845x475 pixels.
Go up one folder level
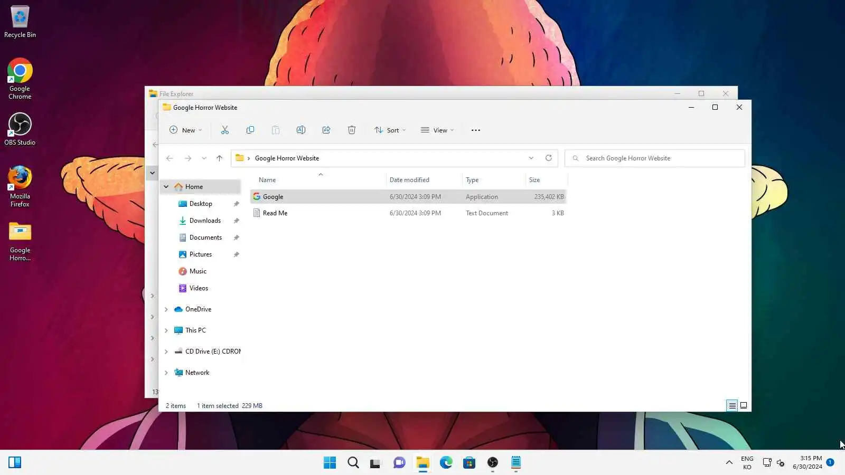220,158
